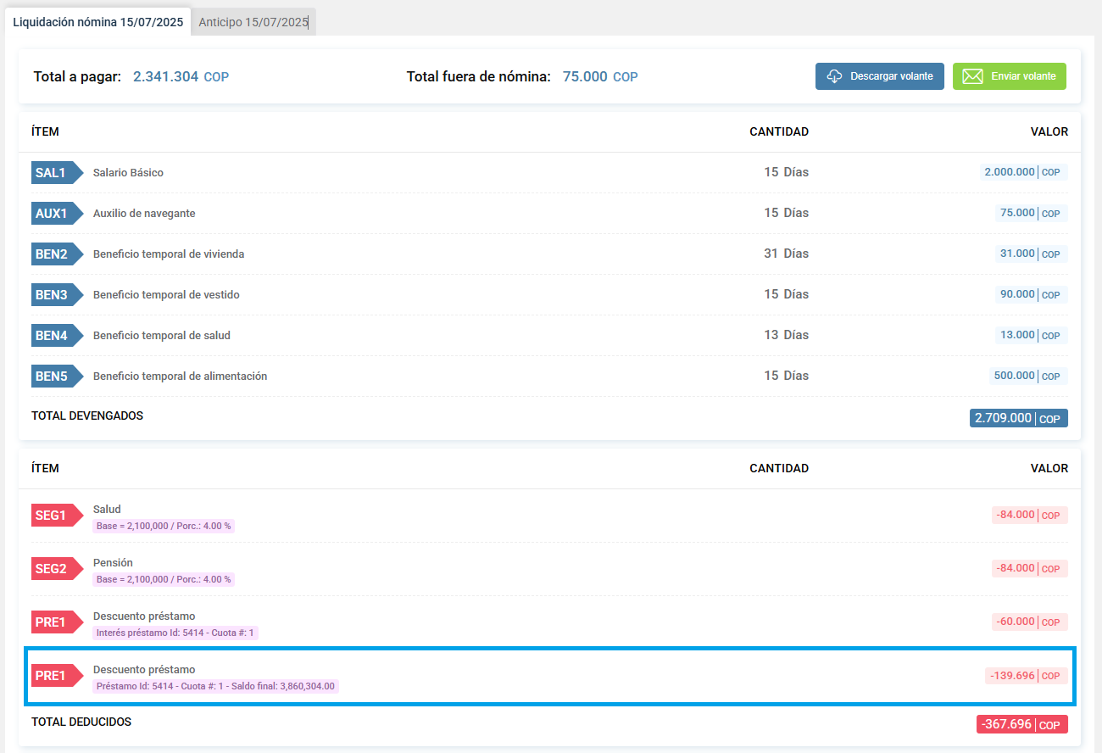Click the Pensión base and percentage tag
The image size is (1102, 753).
coord(164,579)
